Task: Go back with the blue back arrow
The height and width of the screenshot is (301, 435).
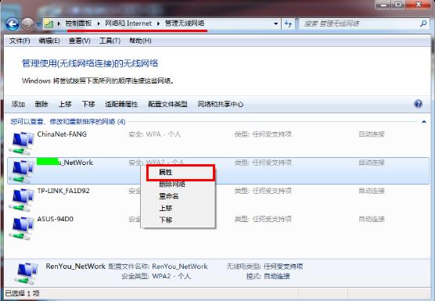Action: pos(13,24)
